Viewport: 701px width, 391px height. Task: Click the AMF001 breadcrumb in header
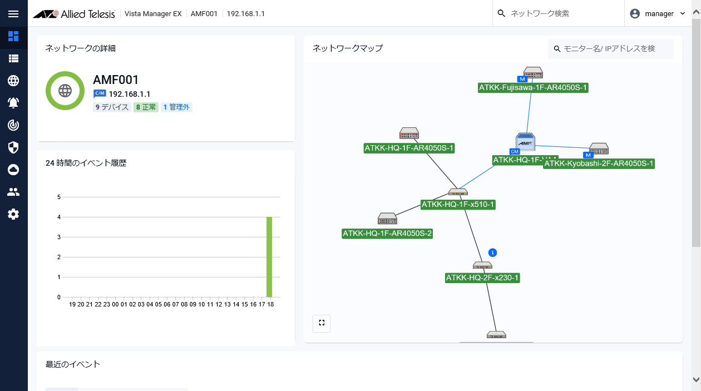click(x=204, y=14)
